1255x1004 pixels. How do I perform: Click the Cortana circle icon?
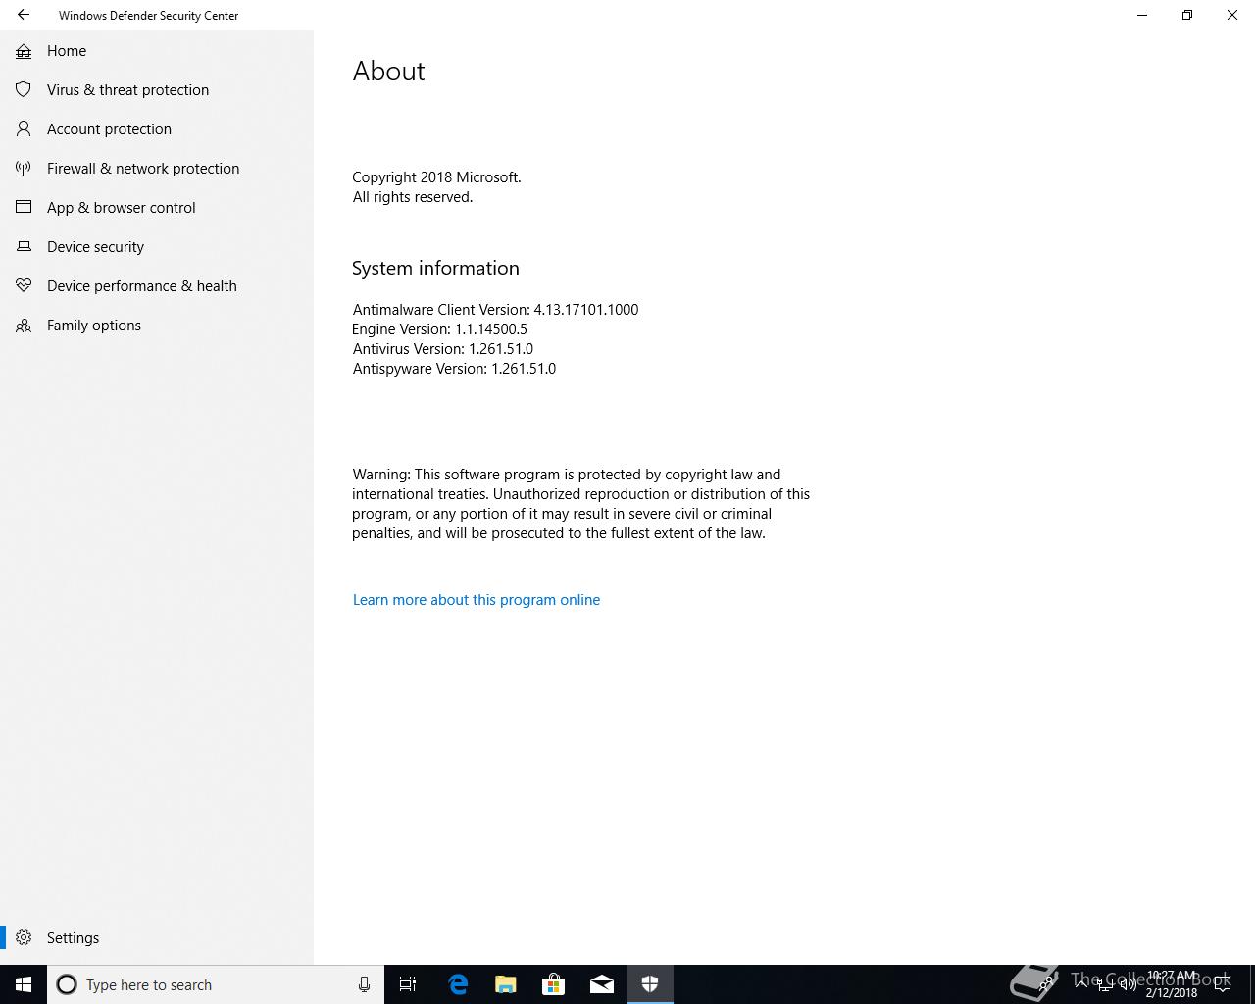pos(67,984)
